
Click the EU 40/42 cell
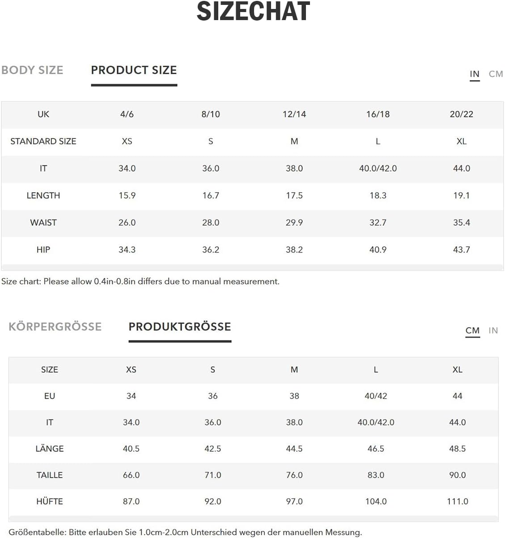(x=376, y=396)
